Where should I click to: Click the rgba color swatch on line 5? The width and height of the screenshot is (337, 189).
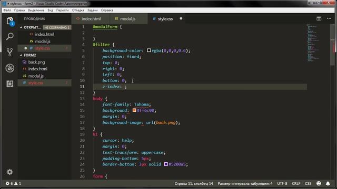tap(148, 50)
